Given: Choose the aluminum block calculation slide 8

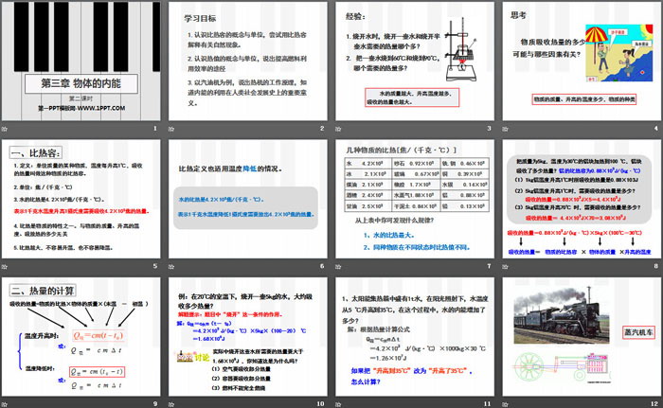Looking at the screenshot, I should point(582,199).
